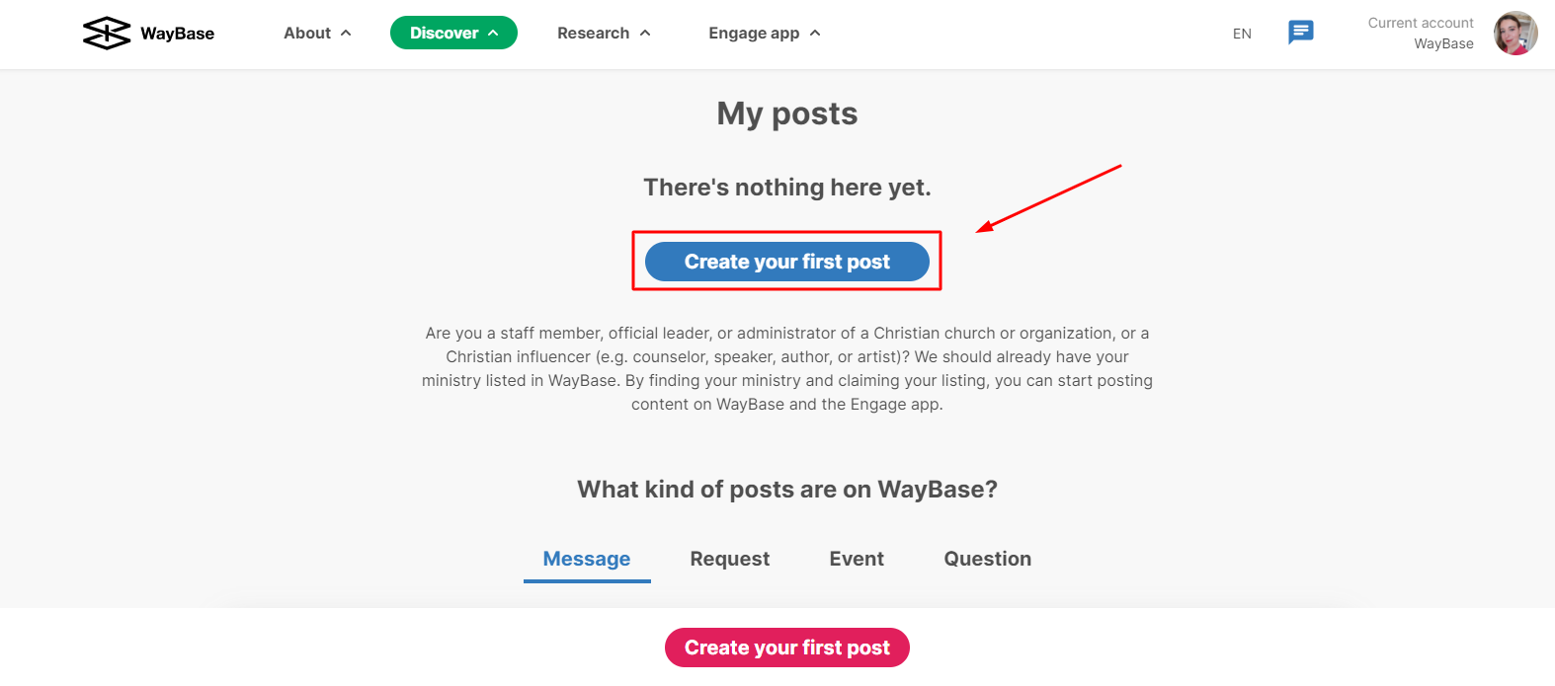This screenshot has height=686, width=1555.
Task: Click pink Create your first post button
Action: pos(787,648)
